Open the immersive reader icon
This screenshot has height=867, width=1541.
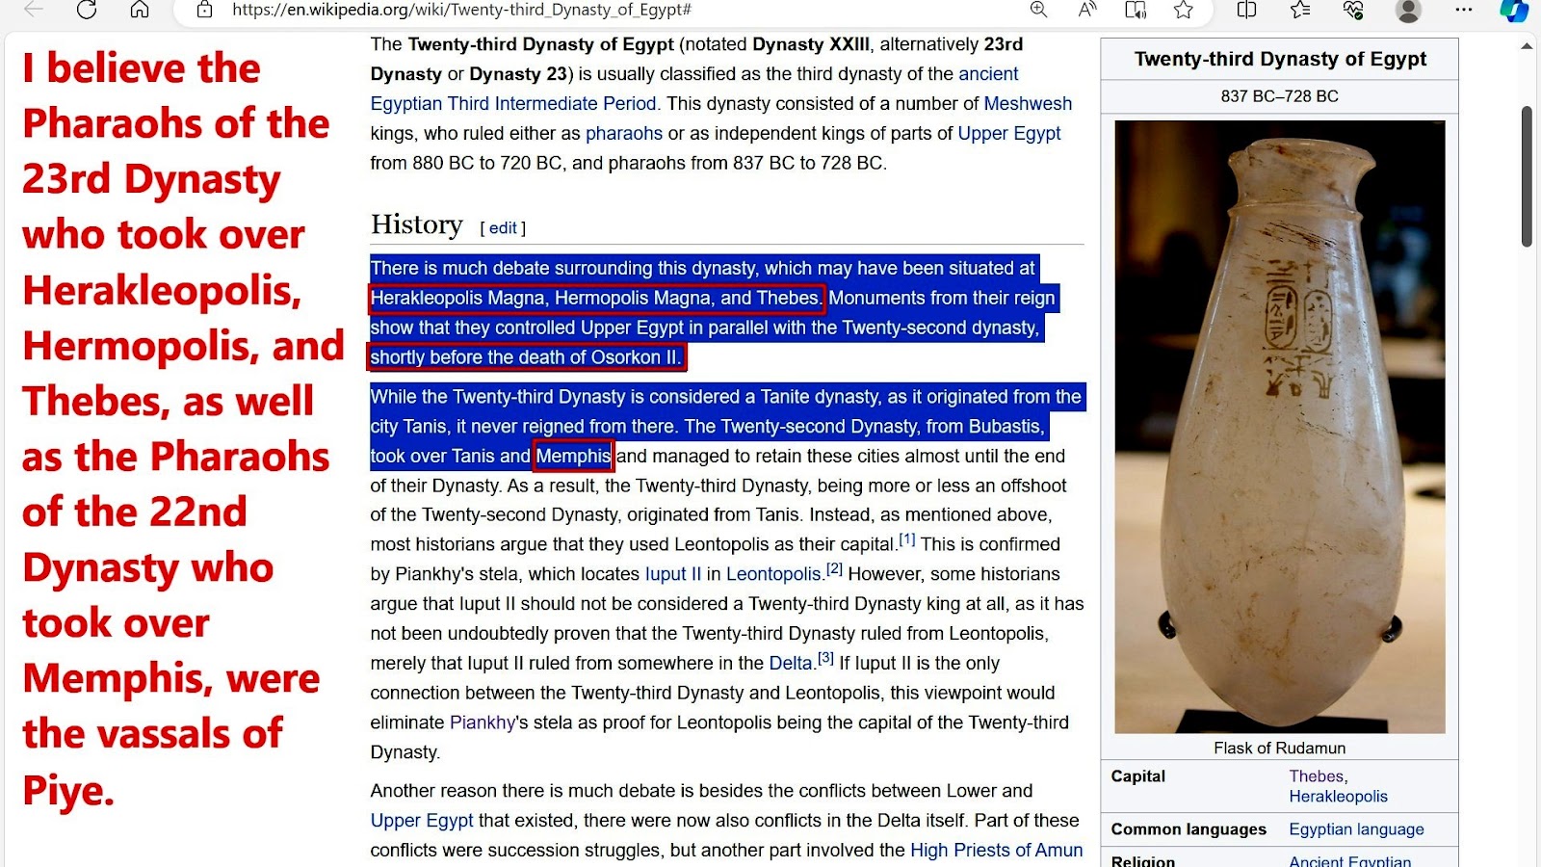click(x=1136, y=10)
